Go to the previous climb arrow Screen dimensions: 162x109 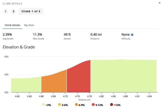[6, 11]
